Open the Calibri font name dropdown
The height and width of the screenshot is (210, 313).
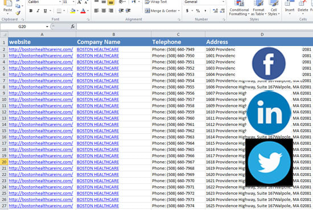(60, 2)
